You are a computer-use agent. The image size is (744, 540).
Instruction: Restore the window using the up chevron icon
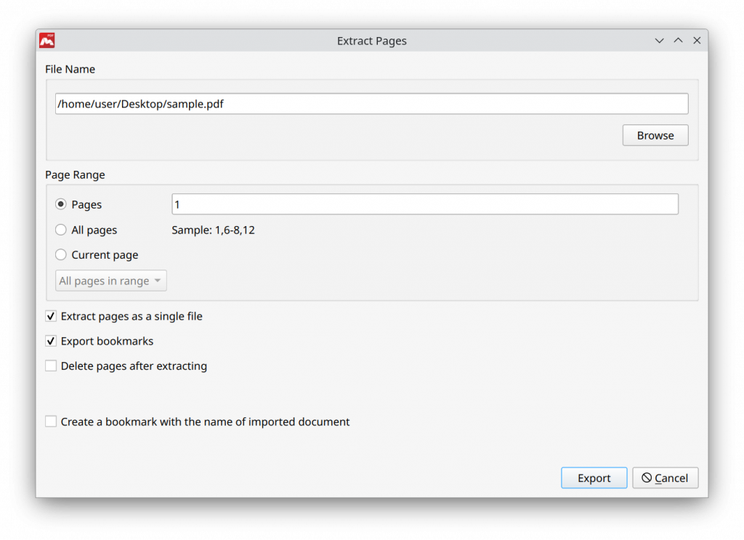click(x=678, y=41)
